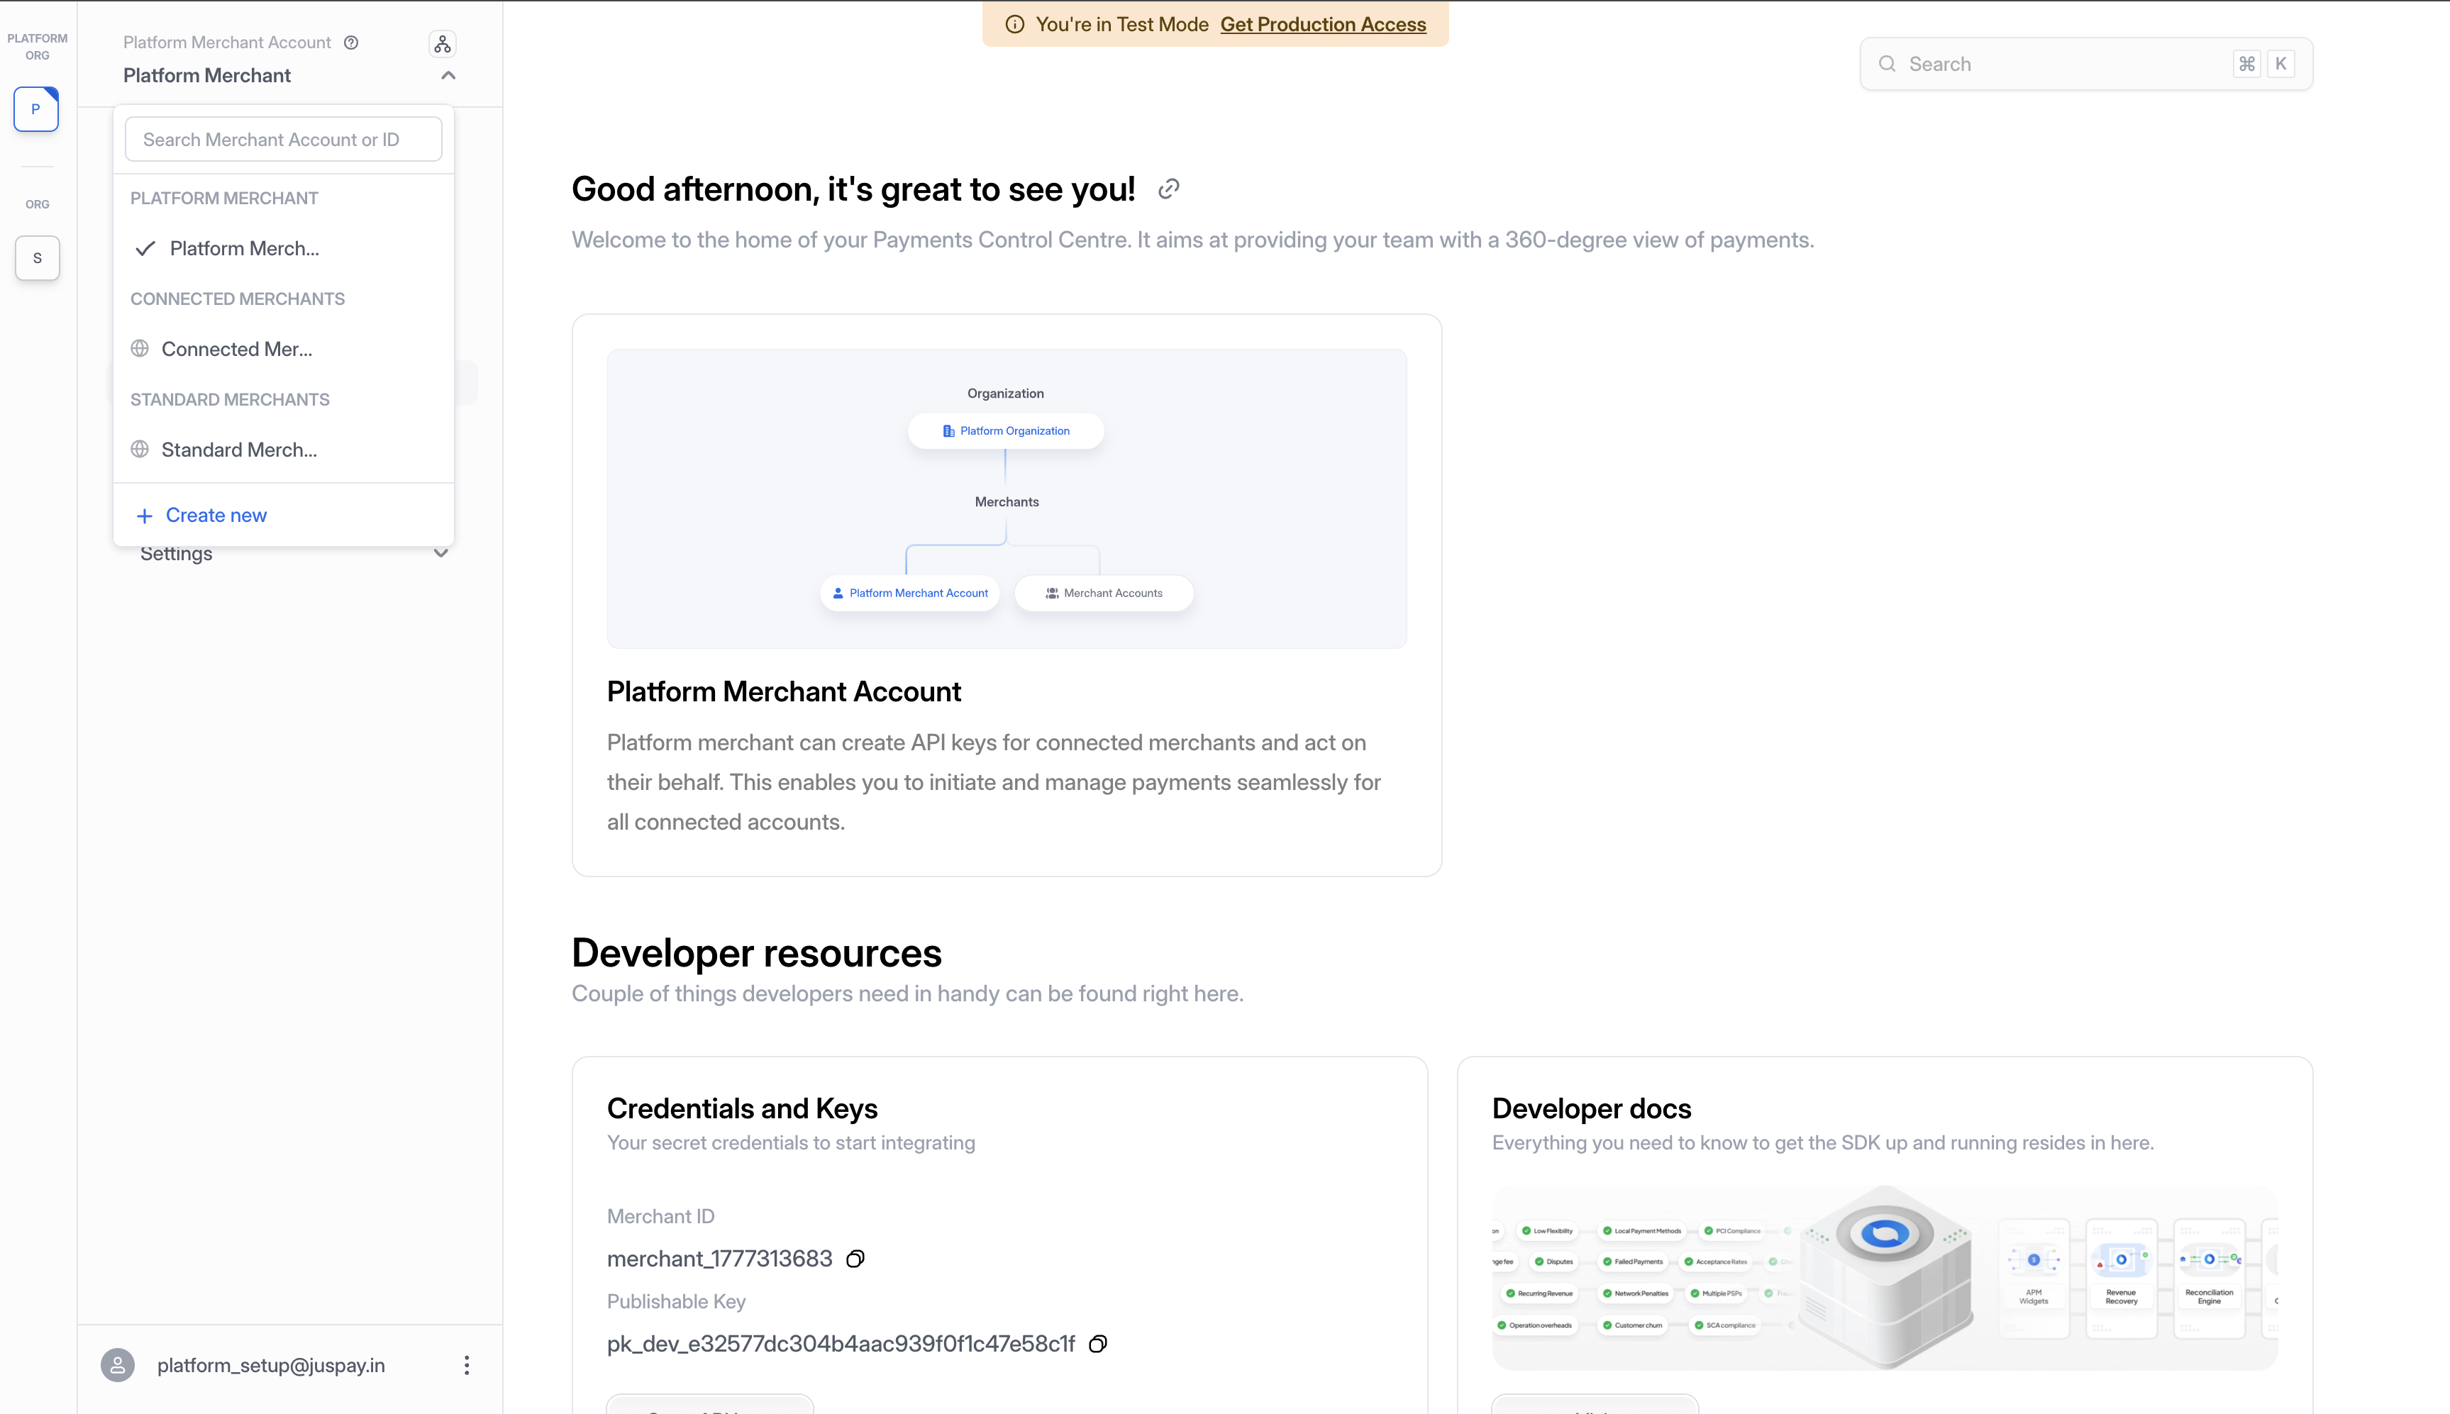Click the user profile avatar icon
2450x1414 pixels.
tap(118, 1366)
